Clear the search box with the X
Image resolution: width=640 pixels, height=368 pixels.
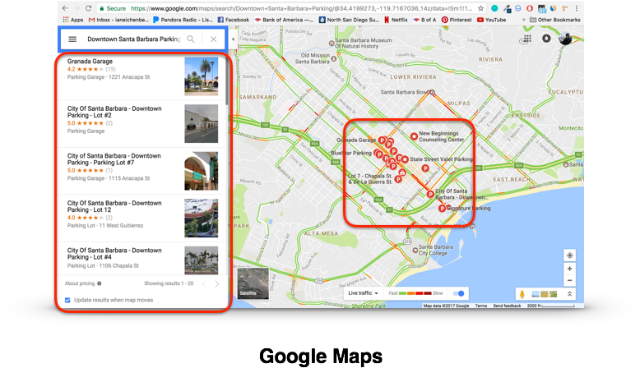(x=213, y=39)
